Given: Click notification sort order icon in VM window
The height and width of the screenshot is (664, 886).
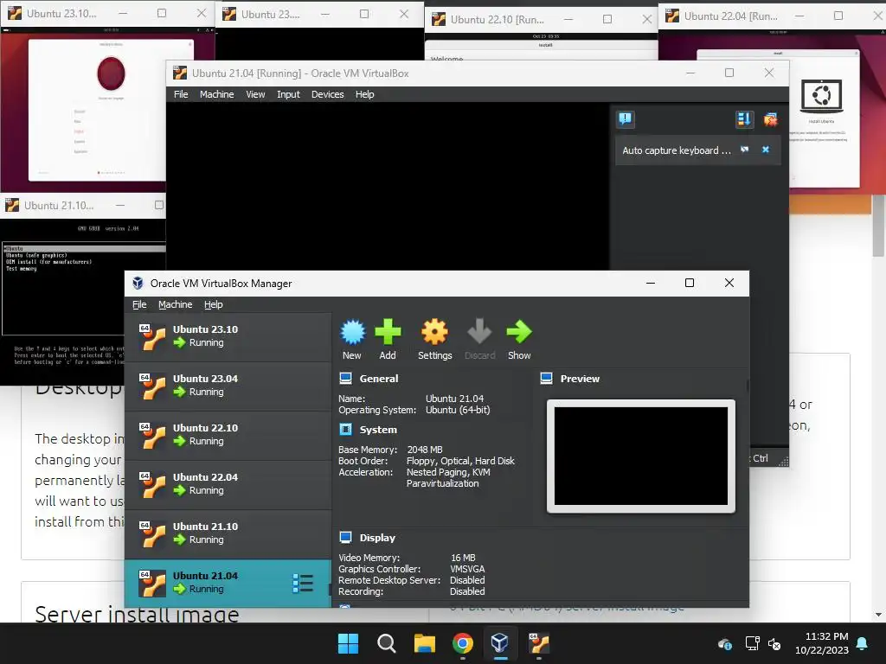Looking at the screenshot, I should (744, 118).
